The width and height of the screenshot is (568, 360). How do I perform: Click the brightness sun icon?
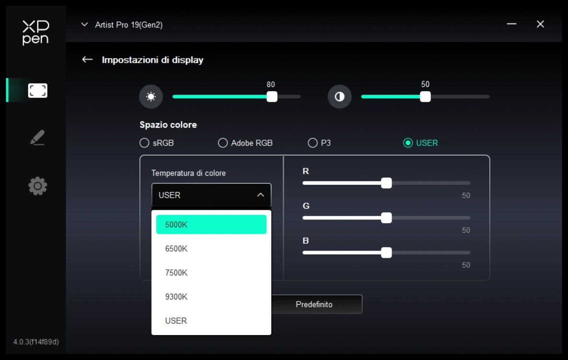151,97
